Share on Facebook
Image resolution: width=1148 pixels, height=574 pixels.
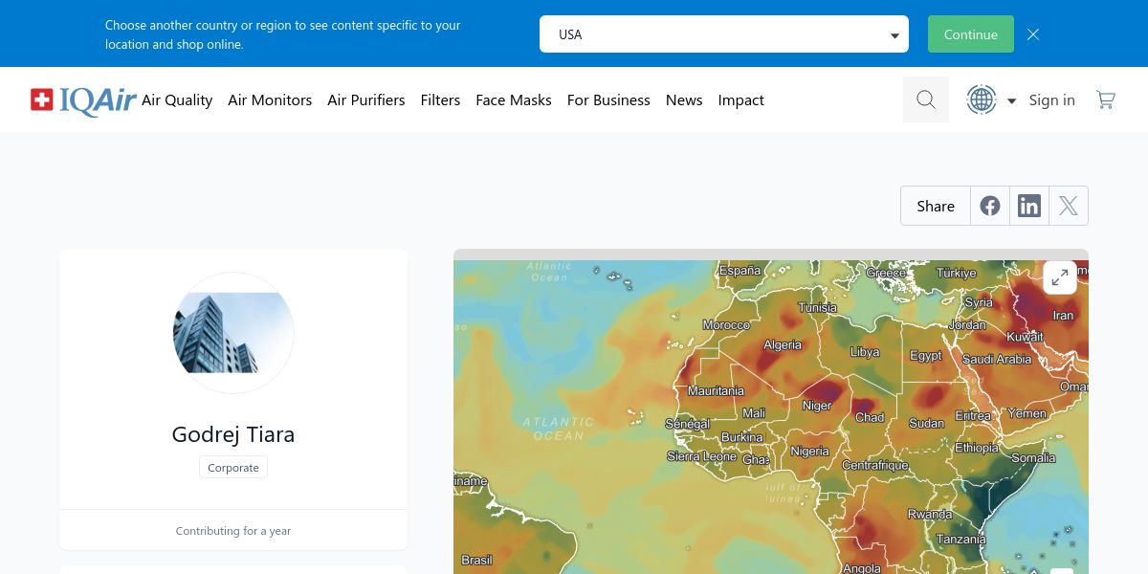(x=990, y=206)
